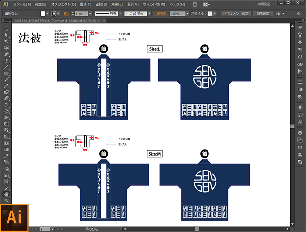Select the Blob Brush tool

point(6,92)
